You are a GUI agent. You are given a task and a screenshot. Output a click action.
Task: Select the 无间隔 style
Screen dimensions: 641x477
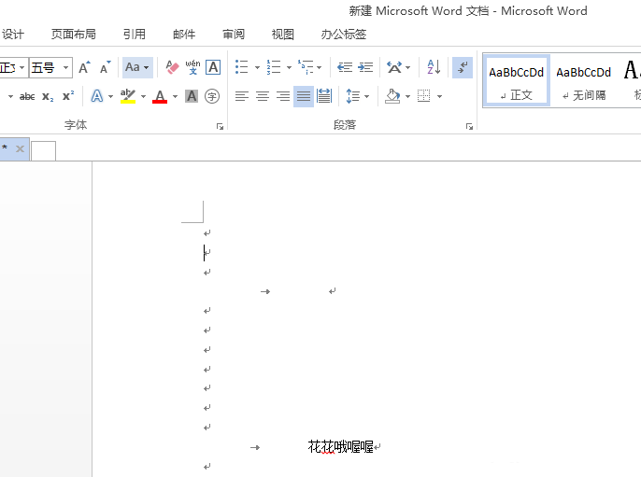point(583,80)
